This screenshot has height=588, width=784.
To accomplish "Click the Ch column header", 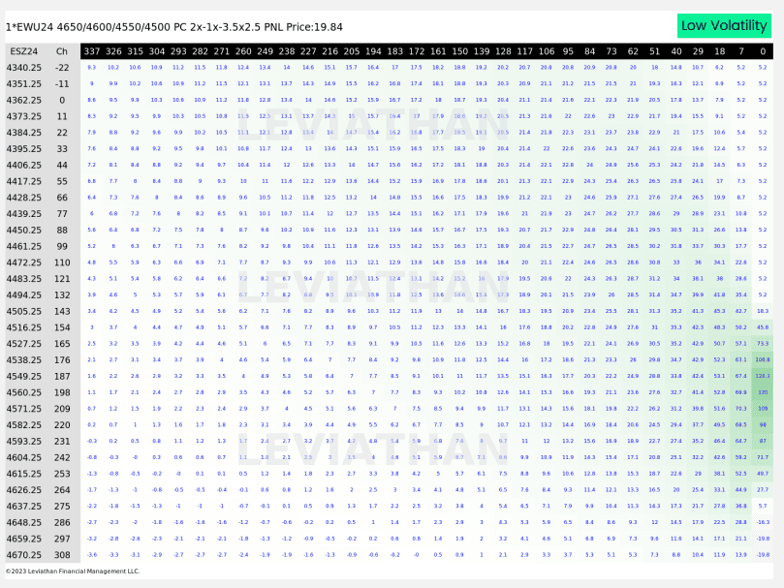I will point(62,50).
